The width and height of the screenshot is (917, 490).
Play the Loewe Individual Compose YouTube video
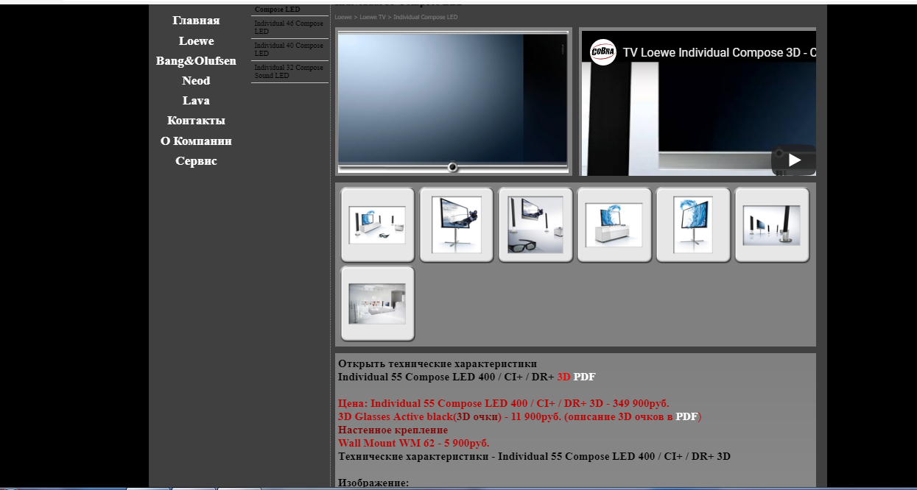[x=794, y=160]
